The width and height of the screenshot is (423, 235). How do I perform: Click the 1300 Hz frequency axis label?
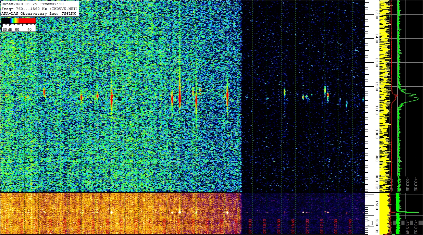pyautogui.click(x=377, y=62)
